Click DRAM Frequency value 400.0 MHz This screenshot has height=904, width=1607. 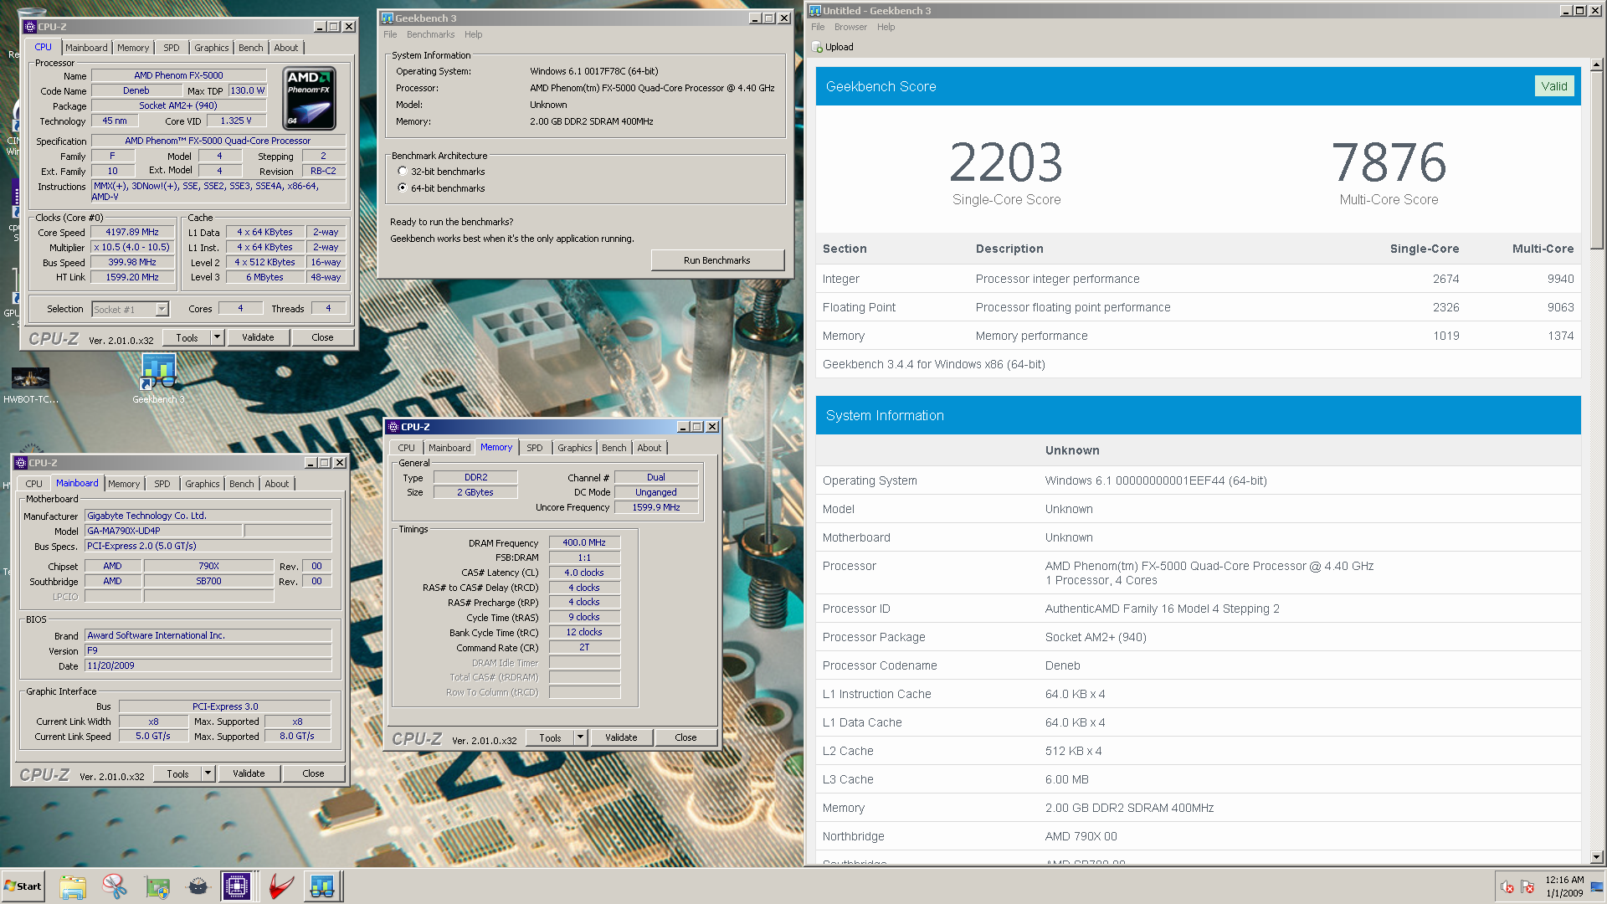click(584, 543)
